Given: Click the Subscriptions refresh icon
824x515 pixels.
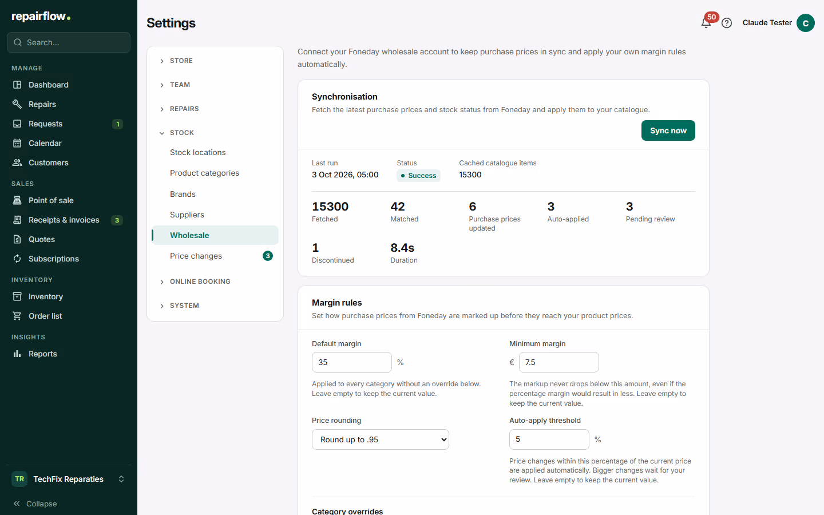Looking at the screenshot, I should pos(17,259).
